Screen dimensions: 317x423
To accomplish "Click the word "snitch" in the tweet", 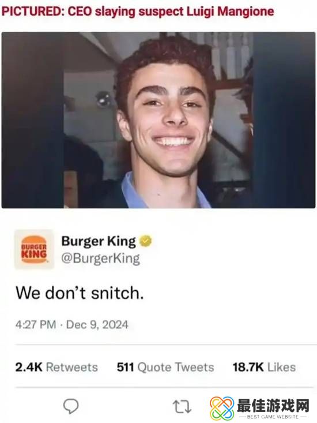I will [118, 293].
